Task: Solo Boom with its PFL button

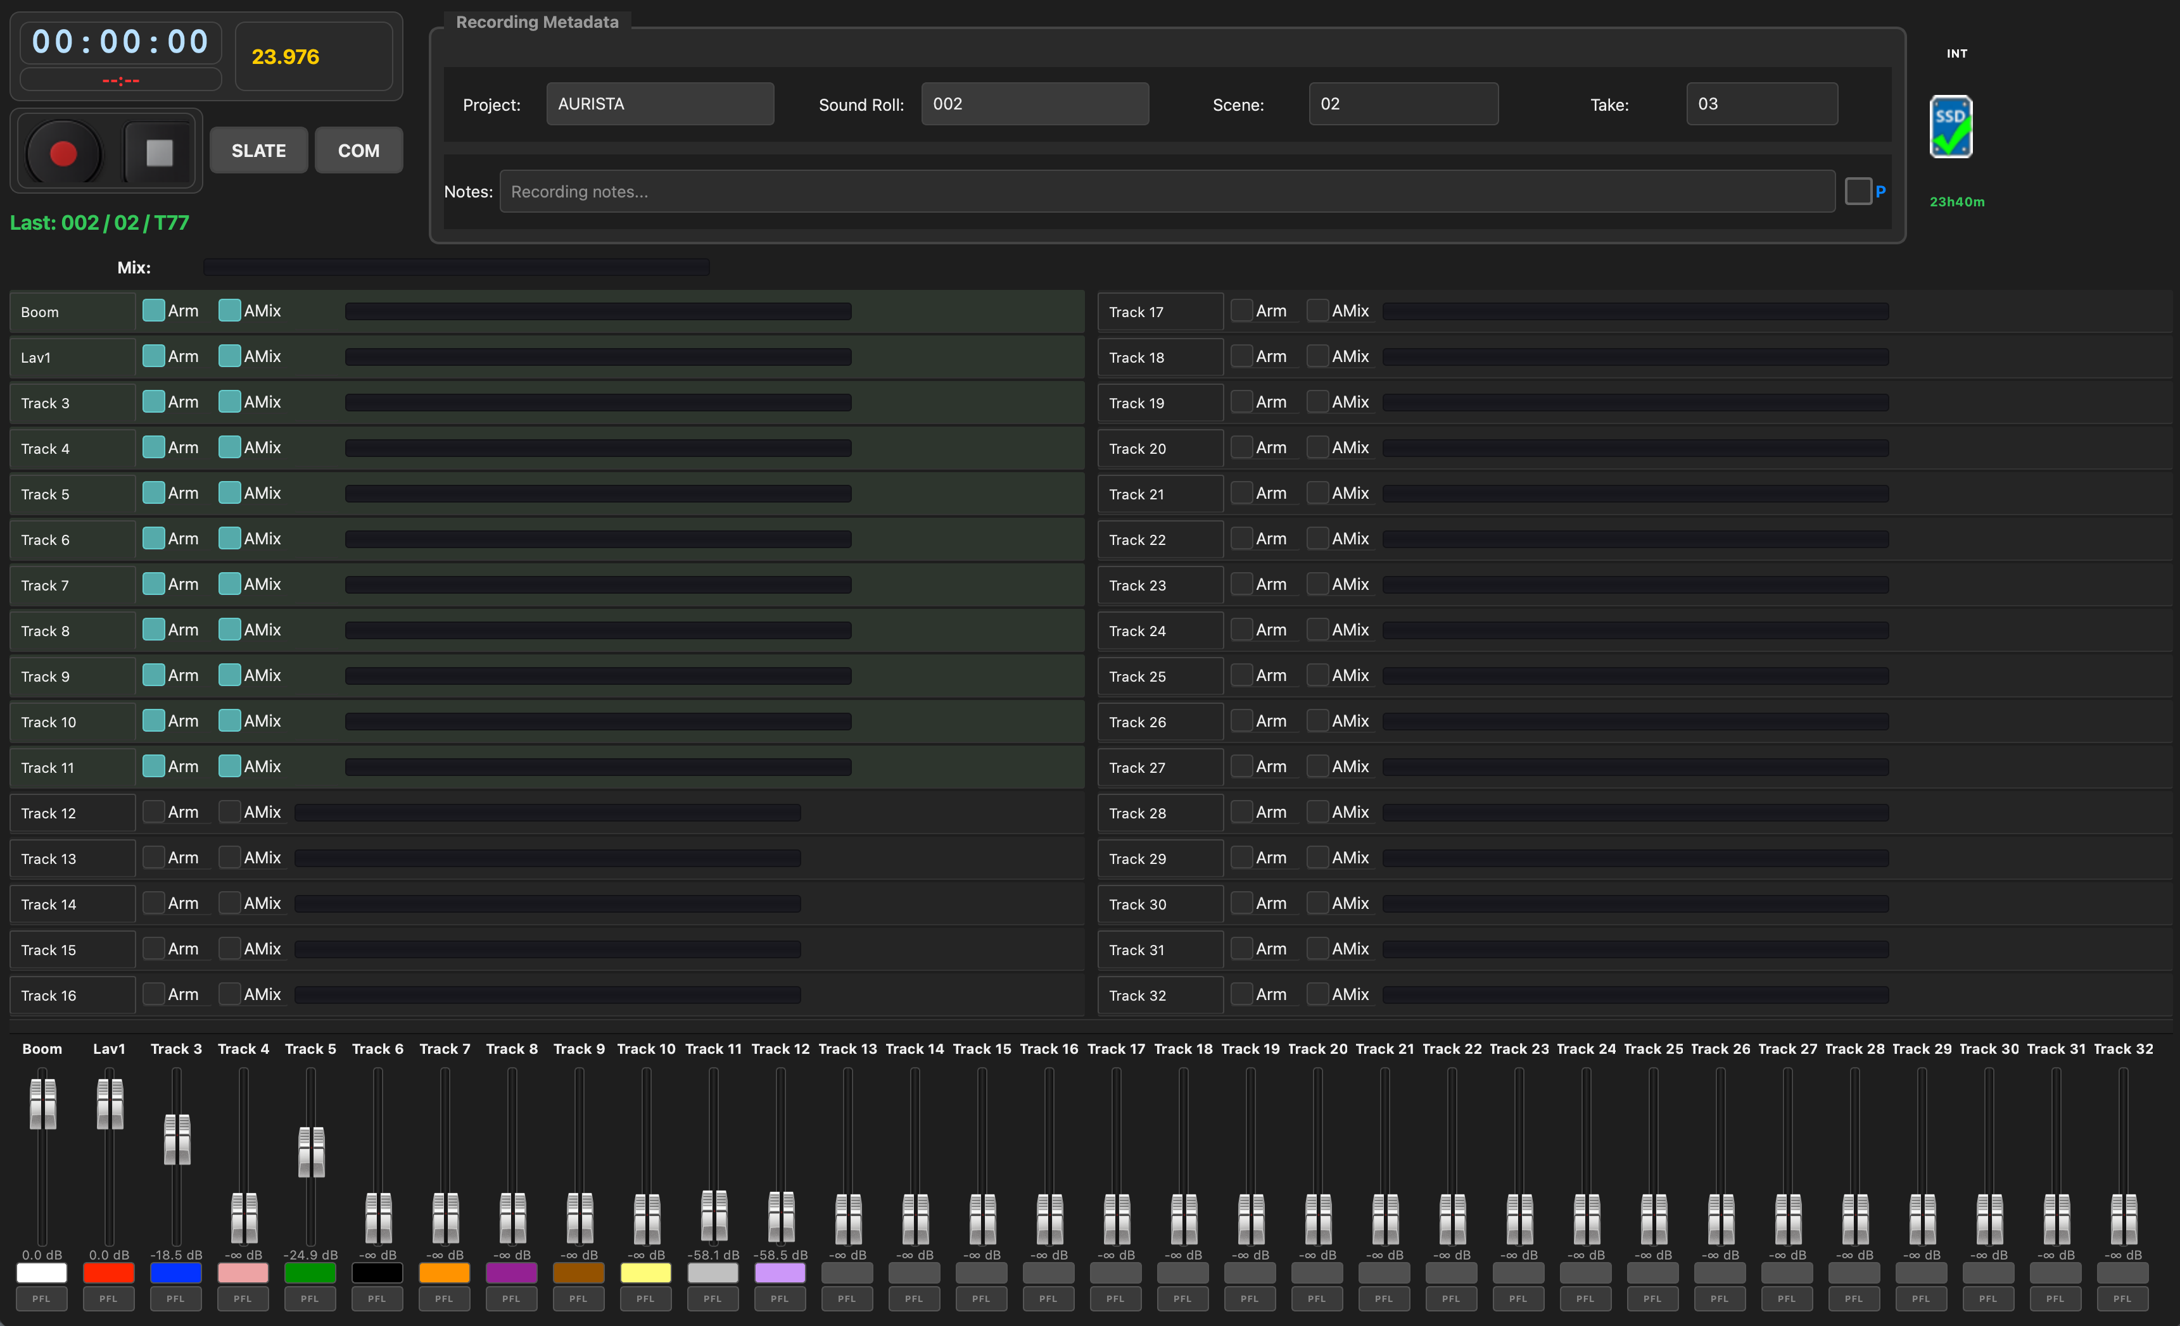Action: point(42,1299)
